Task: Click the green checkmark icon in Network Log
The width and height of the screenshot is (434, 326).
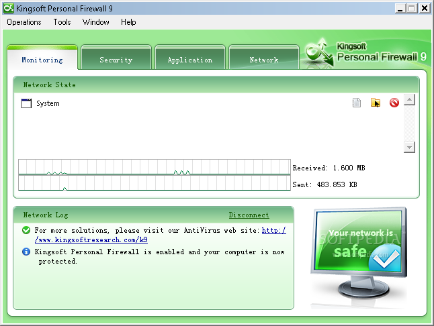Action: [26, 230]
